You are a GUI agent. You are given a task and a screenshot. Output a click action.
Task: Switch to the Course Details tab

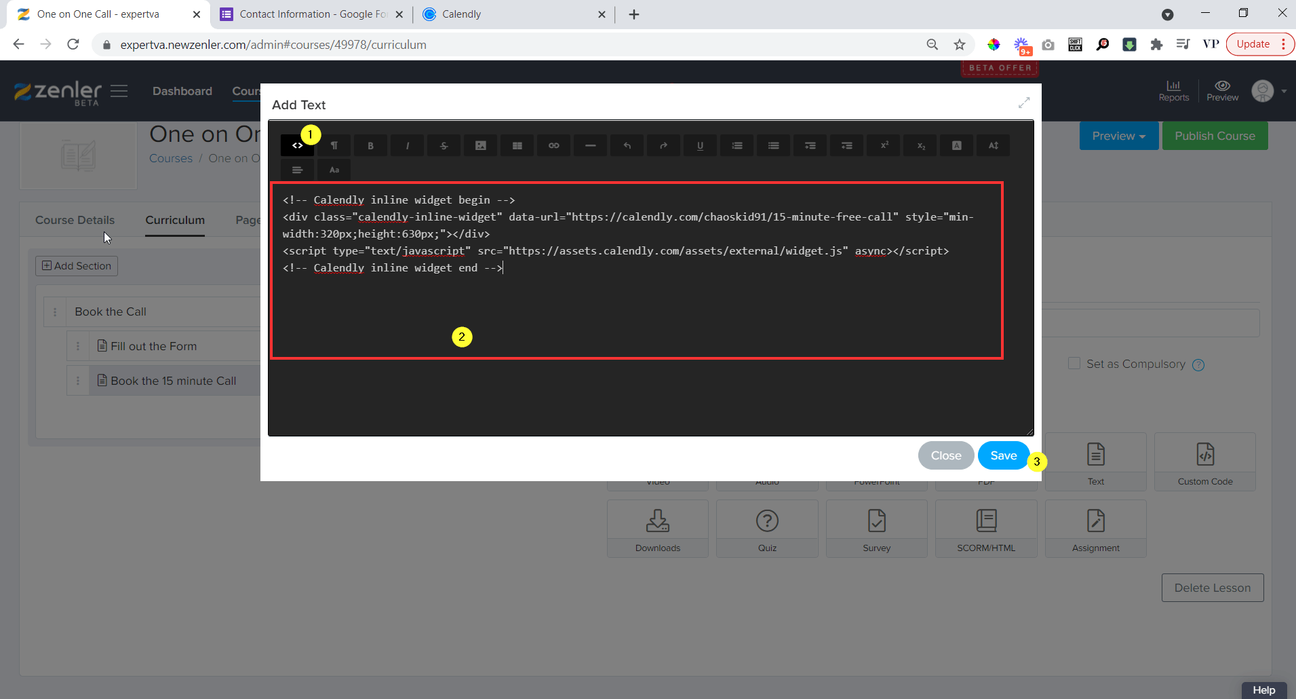click(x=75, y=220)
